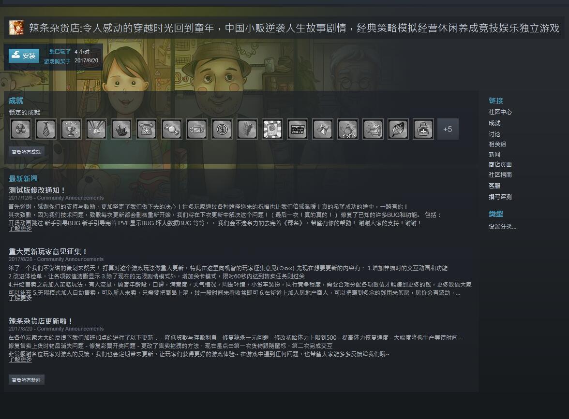Click the necktie achievement icon
569x419 pixels.
tap(46, 129)
